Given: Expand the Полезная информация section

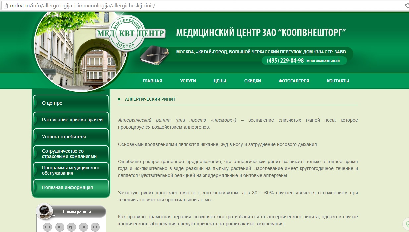Looking at the screenshot, I should [x=68, y=187].
